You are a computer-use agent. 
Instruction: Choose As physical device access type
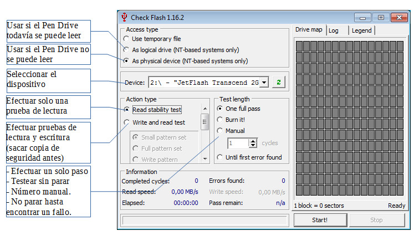(x=126, y=60)
